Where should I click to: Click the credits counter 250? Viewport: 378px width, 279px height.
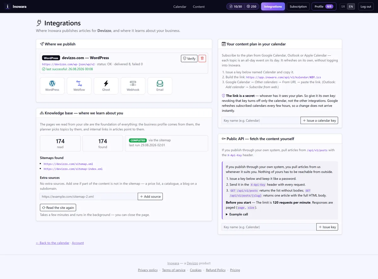tap(251, 6)
